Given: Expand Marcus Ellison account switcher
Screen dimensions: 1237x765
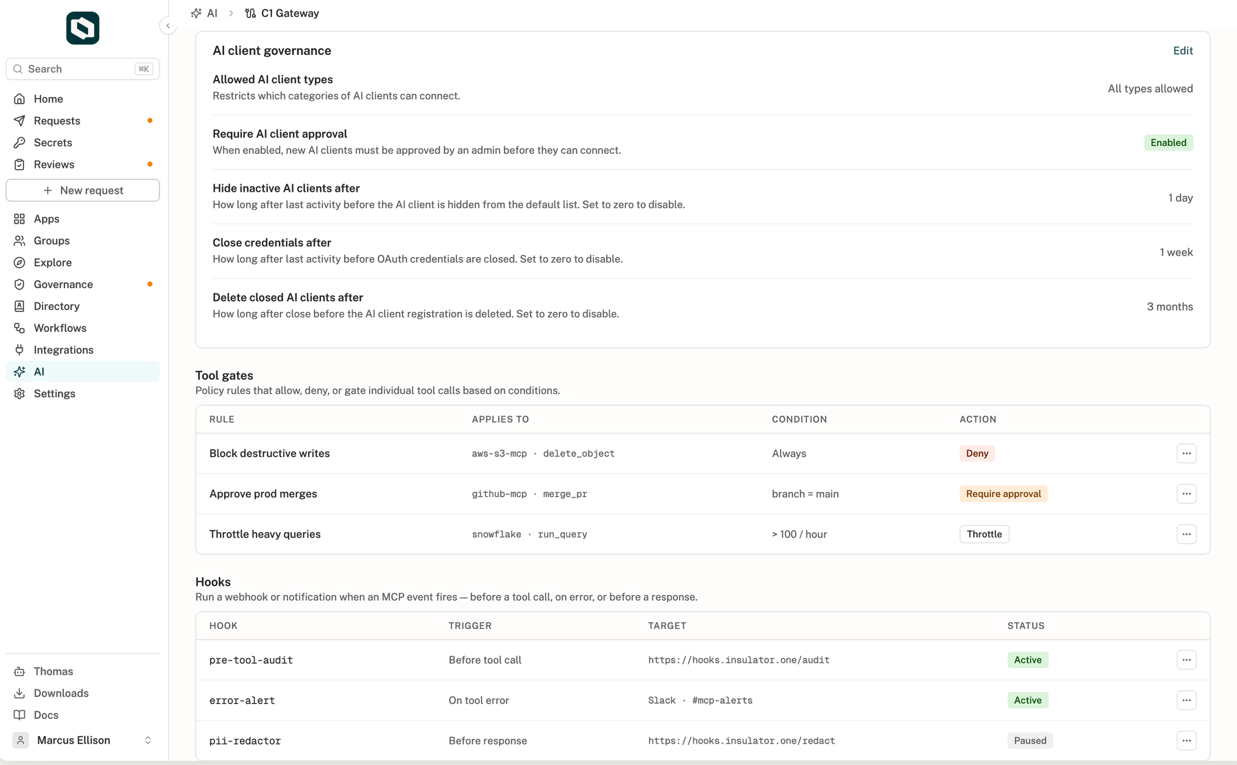Looking at the screenshot, I should (x=148, y=740).
